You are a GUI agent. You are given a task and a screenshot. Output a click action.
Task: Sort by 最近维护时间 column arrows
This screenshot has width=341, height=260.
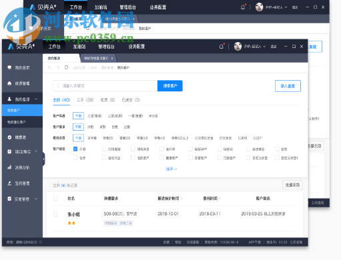pyautogui.click(x=182, y=198)
